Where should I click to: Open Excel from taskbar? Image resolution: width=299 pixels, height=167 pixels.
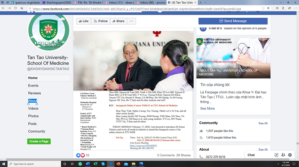(95, 164)
